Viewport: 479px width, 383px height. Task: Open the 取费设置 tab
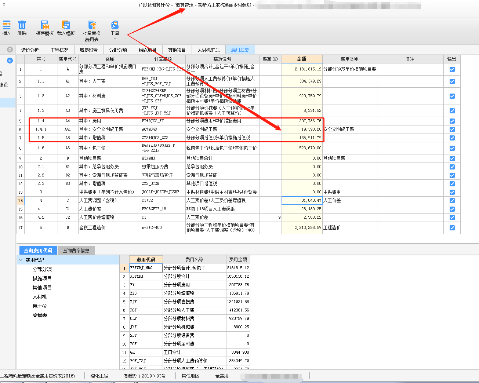(89, 50)
